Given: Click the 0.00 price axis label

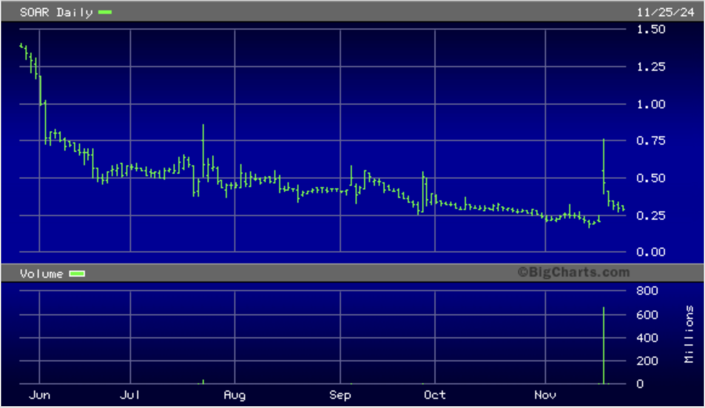Looking at the screenshot, I should pyautogui.click(x=650, y=252).
